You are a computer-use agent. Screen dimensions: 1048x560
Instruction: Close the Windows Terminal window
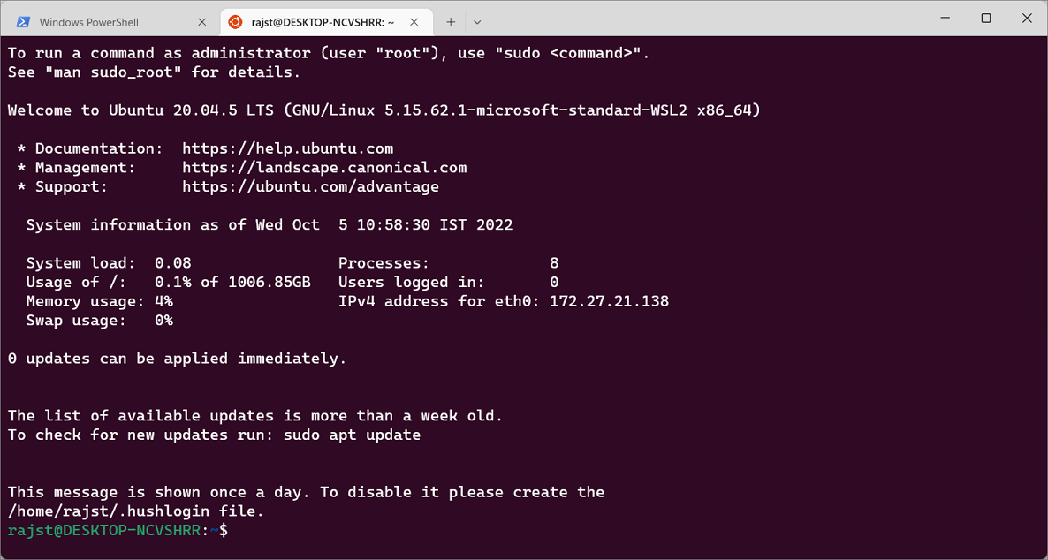coord(1028,18)
